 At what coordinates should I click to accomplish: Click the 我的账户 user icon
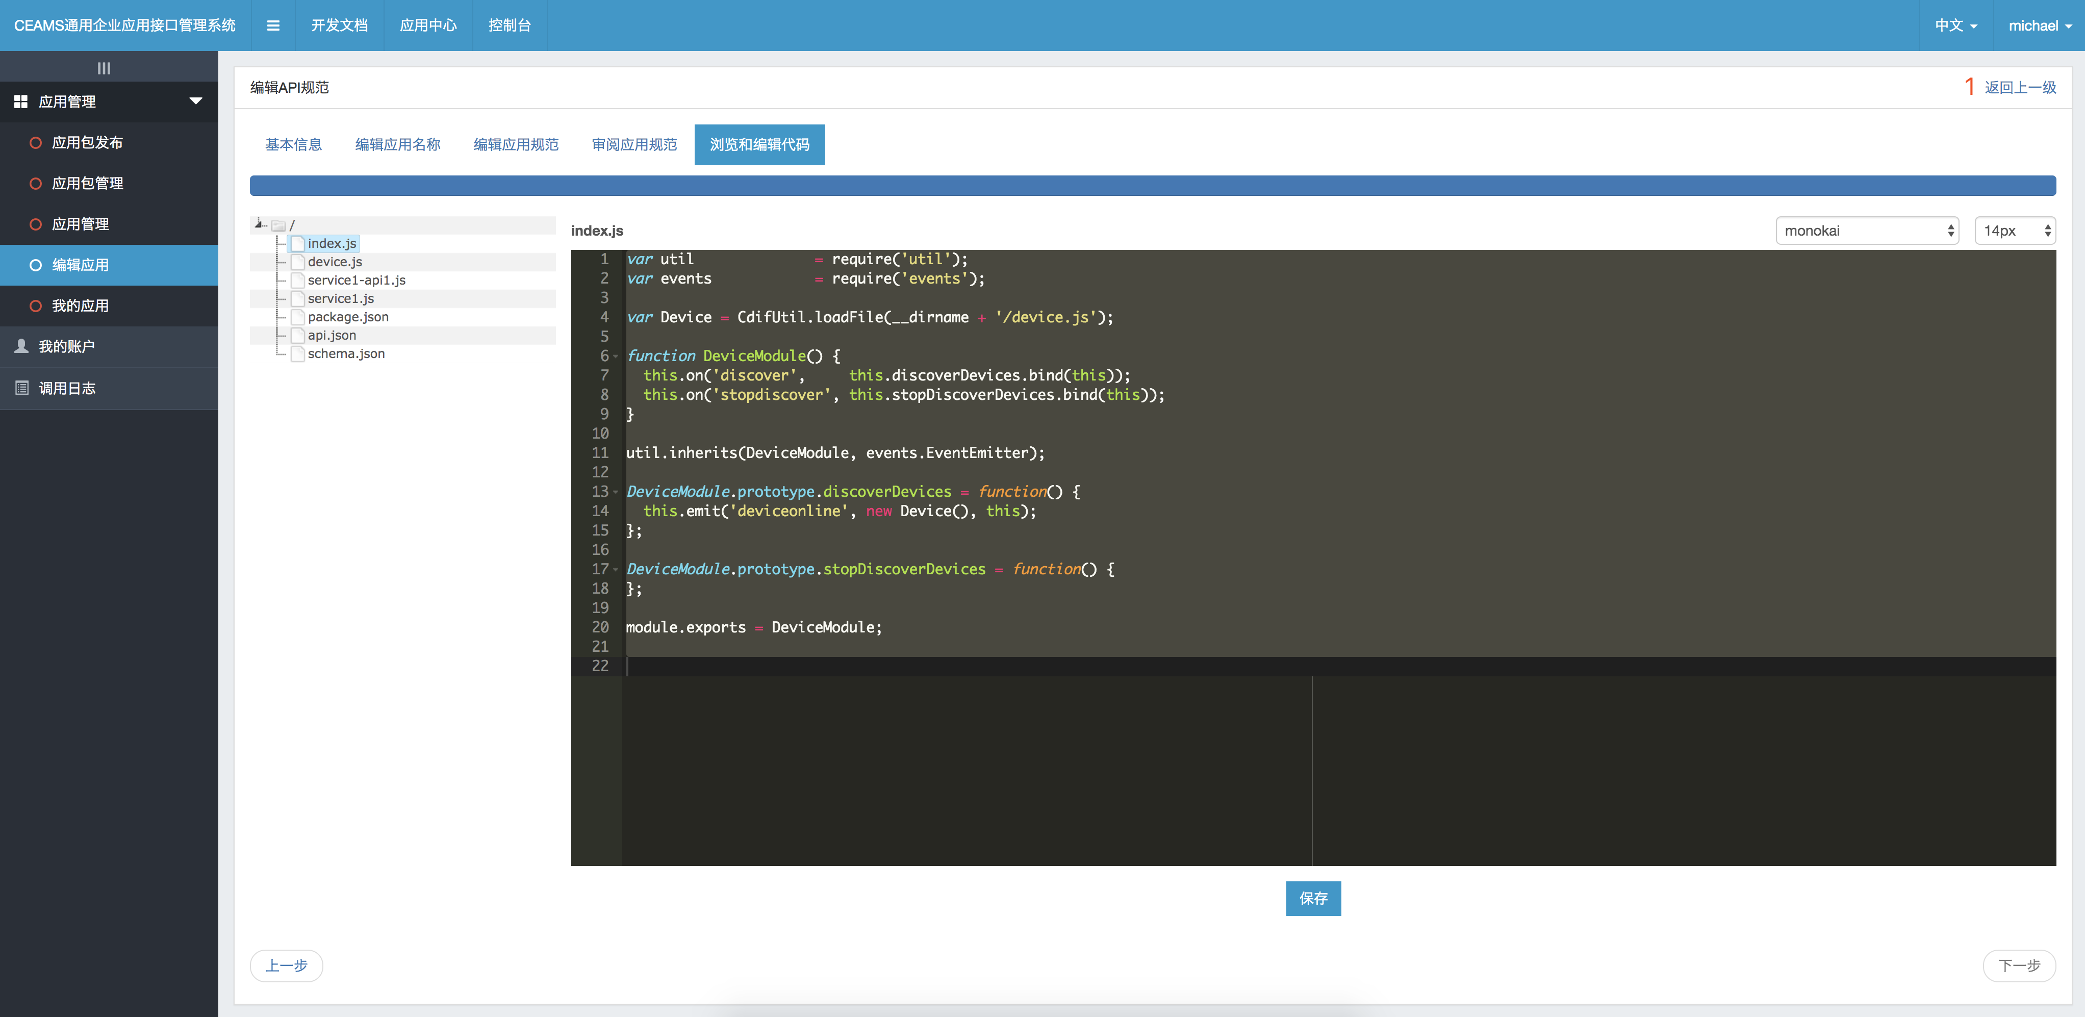click(22, 346)
